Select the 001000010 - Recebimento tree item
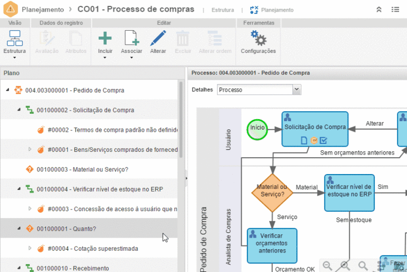 [73, 268]
